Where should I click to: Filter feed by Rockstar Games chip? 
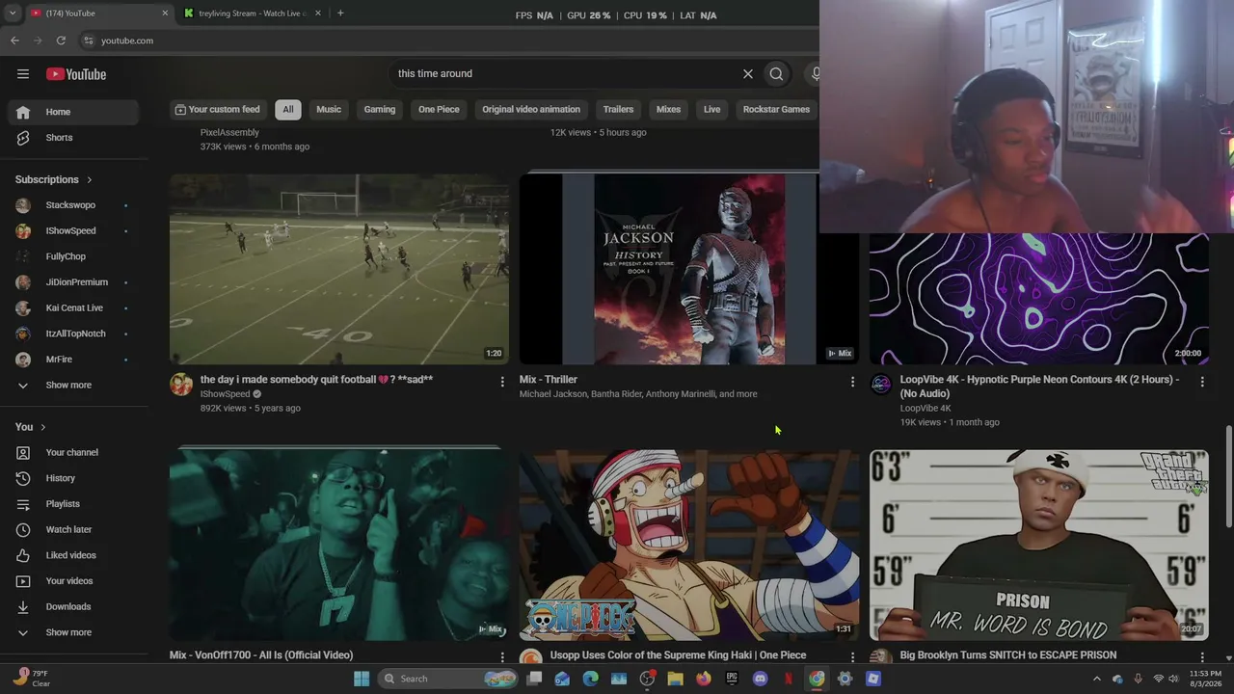(776, 109)
